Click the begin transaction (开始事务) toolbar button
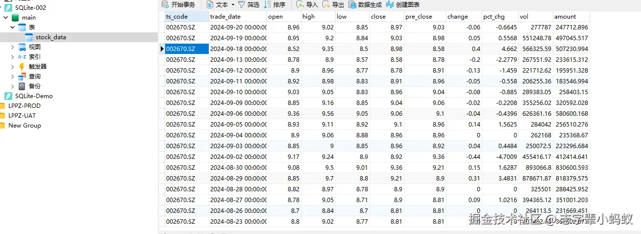The height and width of the screenshot is (234, 641). 178,5
